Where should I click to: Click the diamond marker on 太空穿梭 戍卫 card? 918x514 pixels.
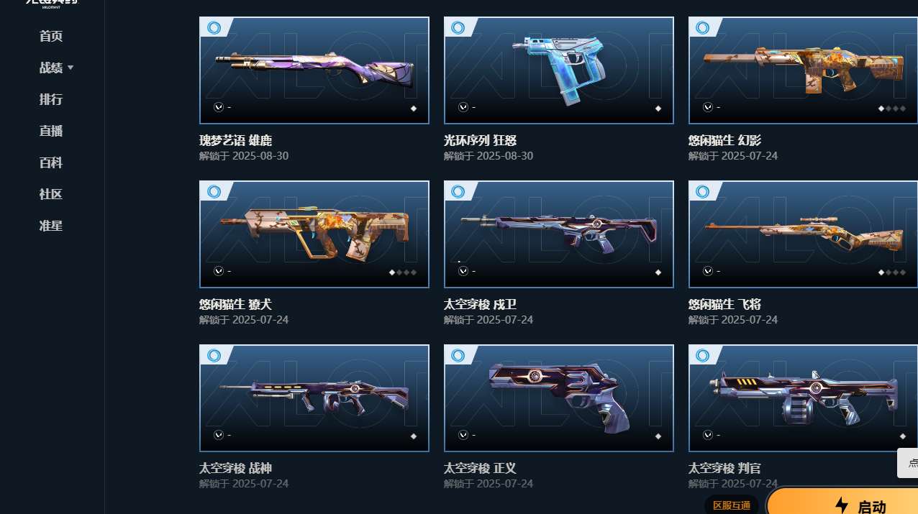click(x=658, y=272)
